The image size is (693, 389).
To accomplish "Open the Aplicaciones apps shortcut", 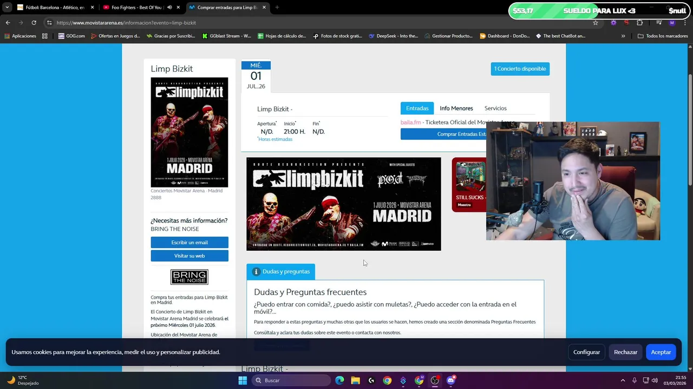I will pyautogui.click(x=20, y=36).
